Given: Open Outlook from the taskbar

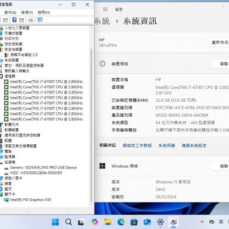Looking at the screenshot, I should [x=147, y=222].
